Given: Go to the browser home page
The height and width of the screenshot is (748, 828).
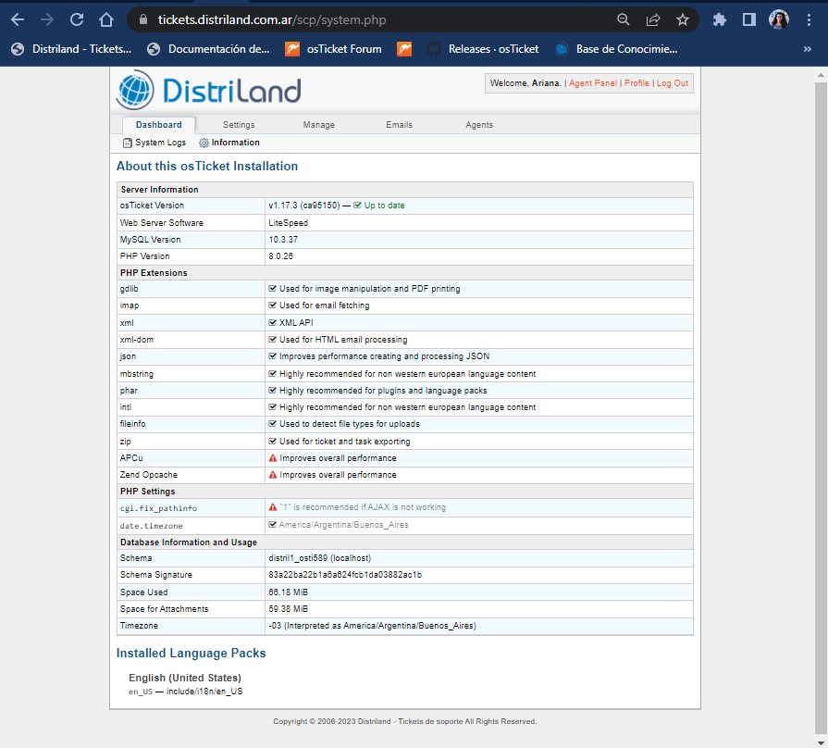Looking at the screenshot, I should click(106, 19).
